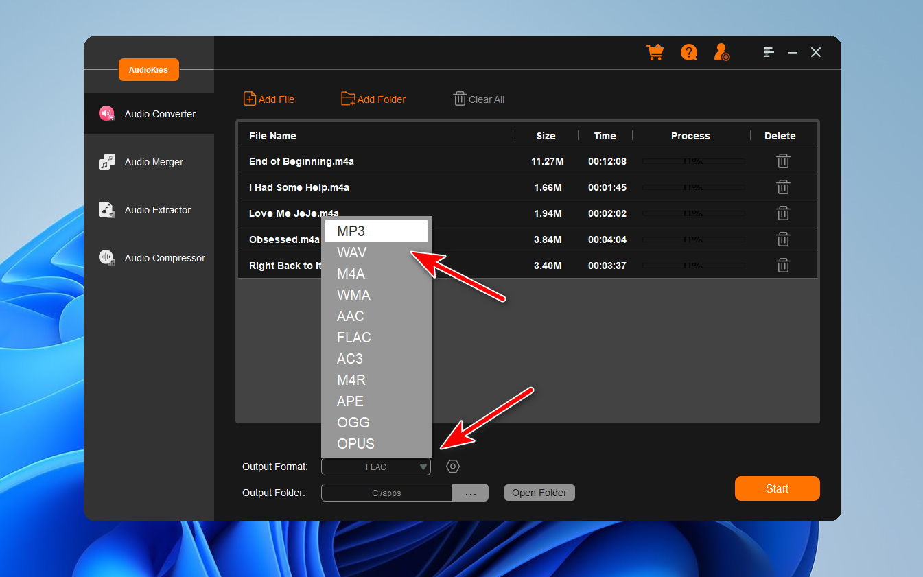Open output format settings gear icon

(x=453, y=467)
